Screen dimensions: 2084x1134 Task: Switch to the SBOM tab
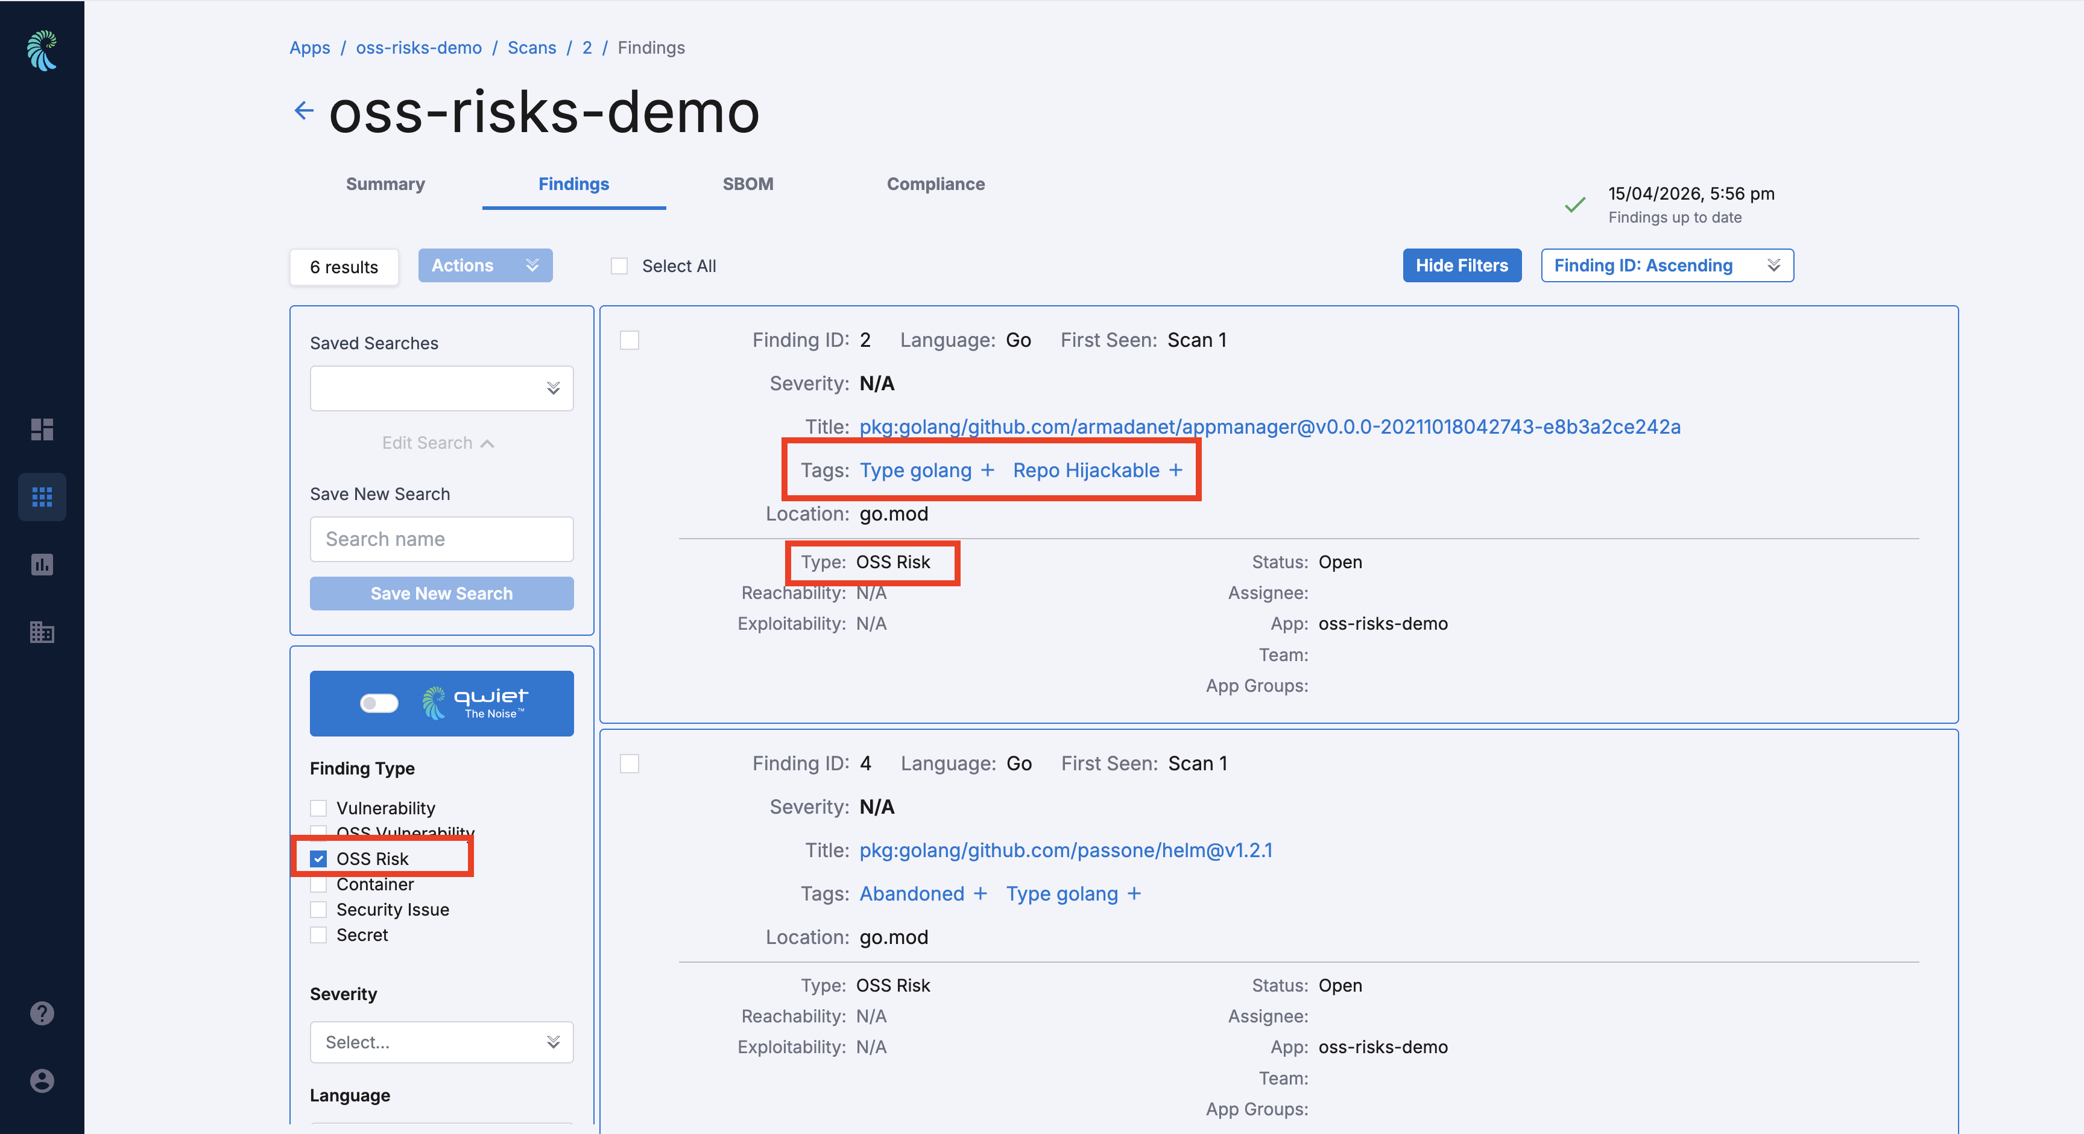[x=748, y=184]
